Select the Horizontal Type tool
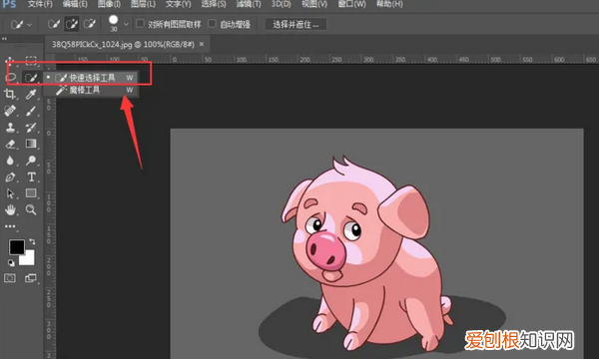Viewport: 599px width, 359px height. tap(31, 178)
